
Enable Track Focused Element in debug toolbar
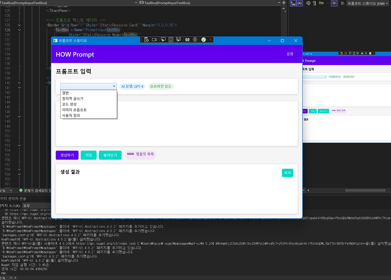point(179,40)
